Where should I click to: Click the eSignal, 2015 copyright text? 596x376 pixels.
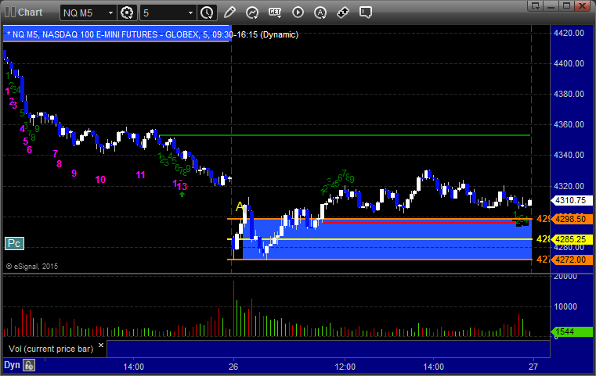[32, 267]
